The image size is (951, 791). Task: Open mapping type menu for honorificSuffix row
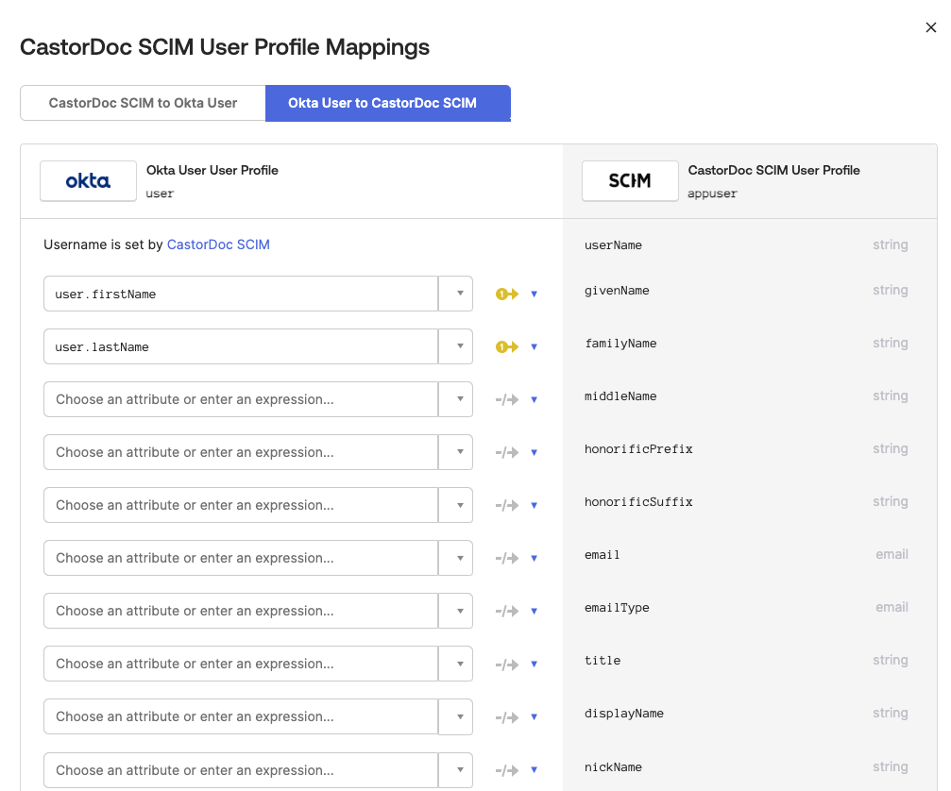(x=534, y=506)
